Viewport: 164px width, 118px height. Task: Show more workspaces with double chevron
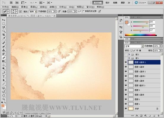point(129,3)
